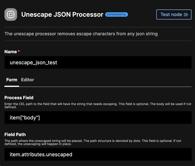Viewport: 195px width, 166px height.
Task: Select the Form tab
Action: coord(12,80)
